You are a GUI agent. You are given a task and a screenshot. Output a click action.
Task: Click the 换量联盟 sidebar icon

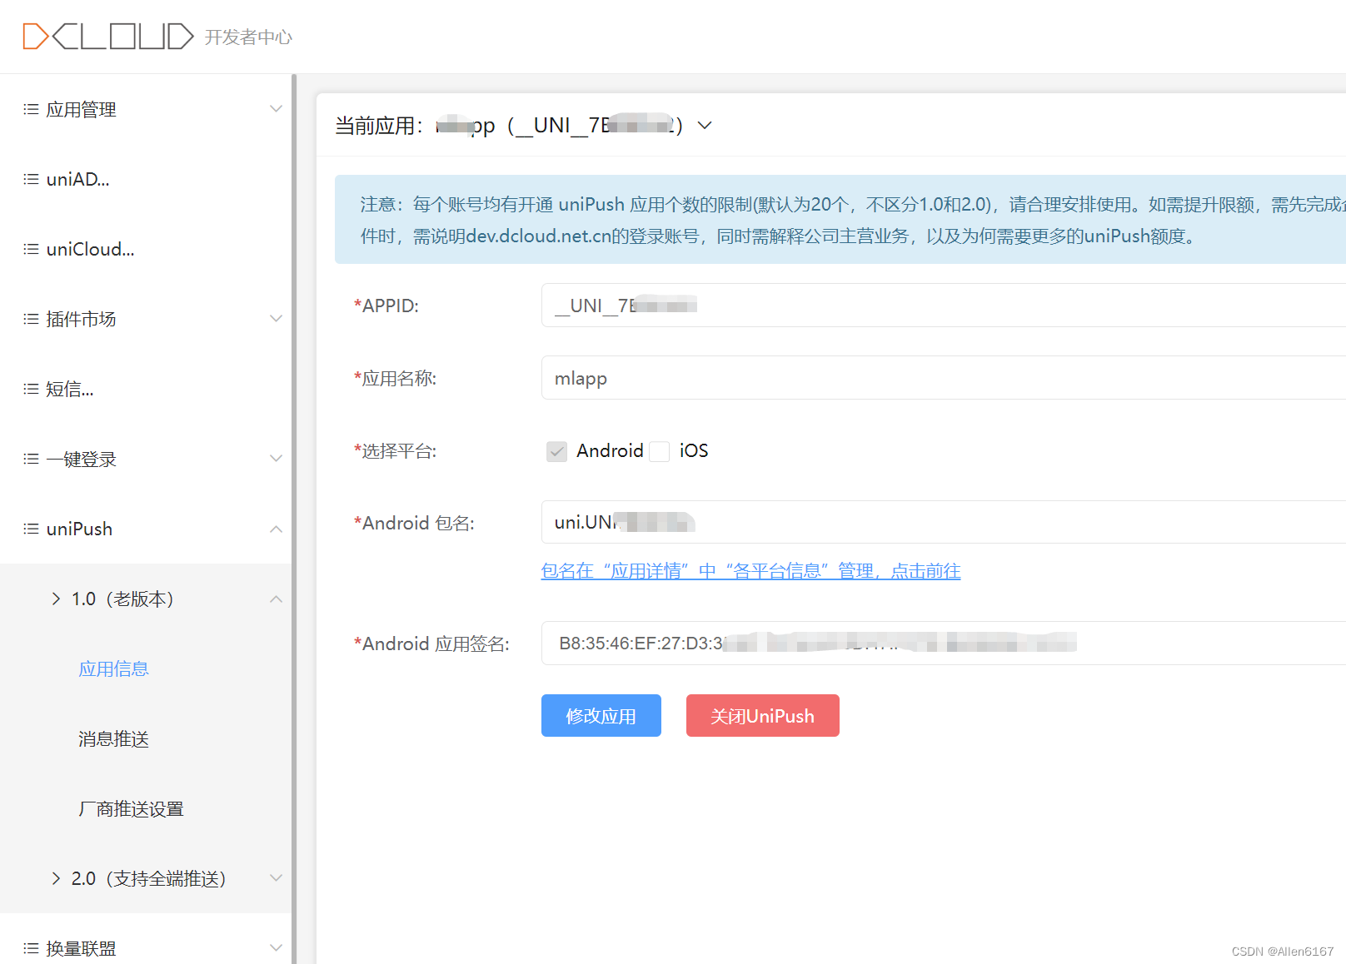[29, 947]
